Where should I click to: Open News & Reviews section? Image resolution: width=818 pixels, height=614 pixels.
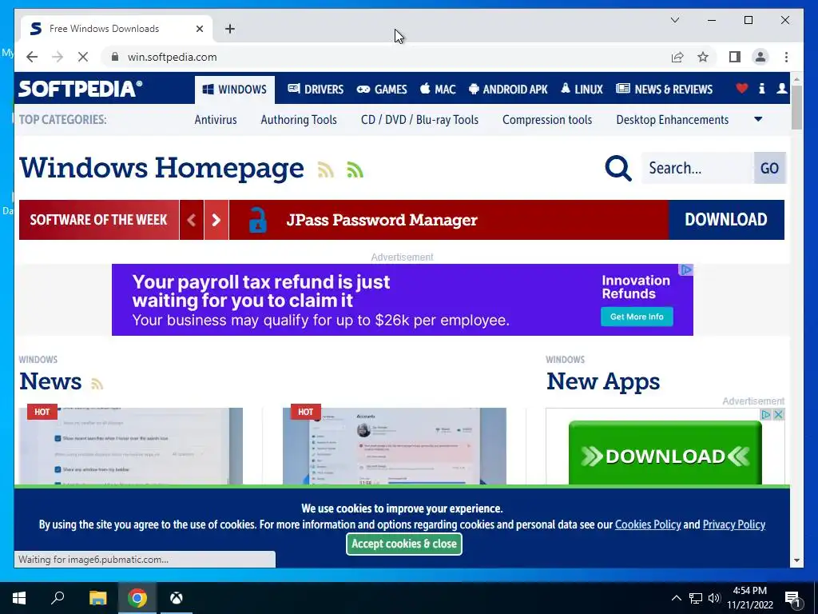pyautogui.click(x=664, y=90)
